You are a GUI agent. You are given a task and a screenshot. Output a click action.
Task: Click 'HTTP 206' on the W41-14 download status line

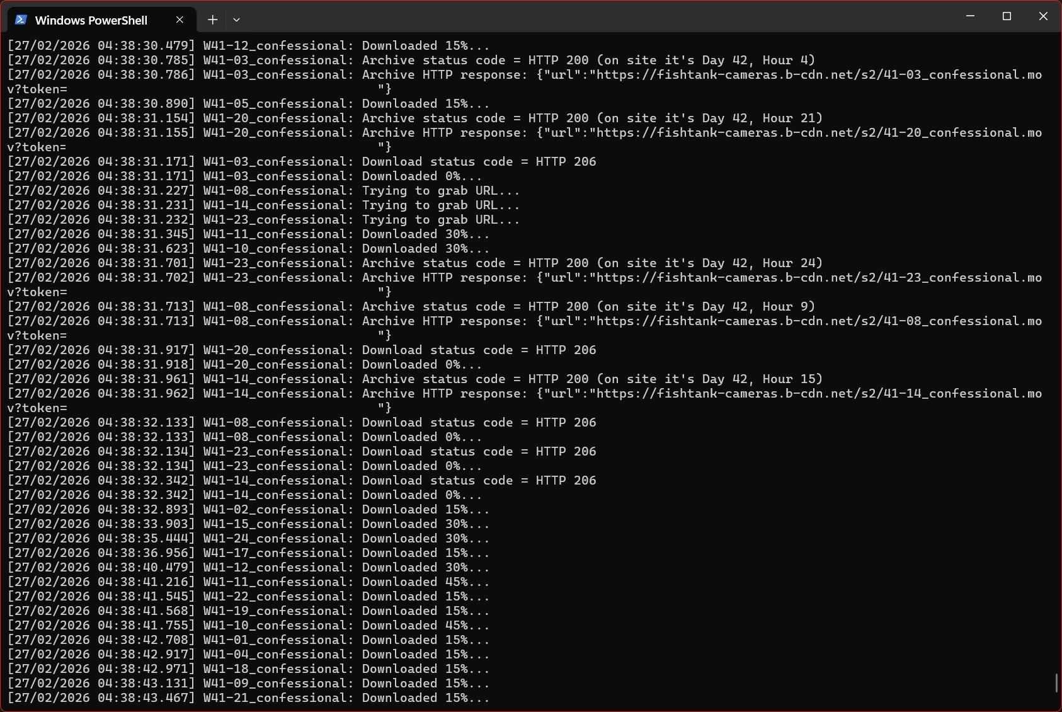(566, 481)
